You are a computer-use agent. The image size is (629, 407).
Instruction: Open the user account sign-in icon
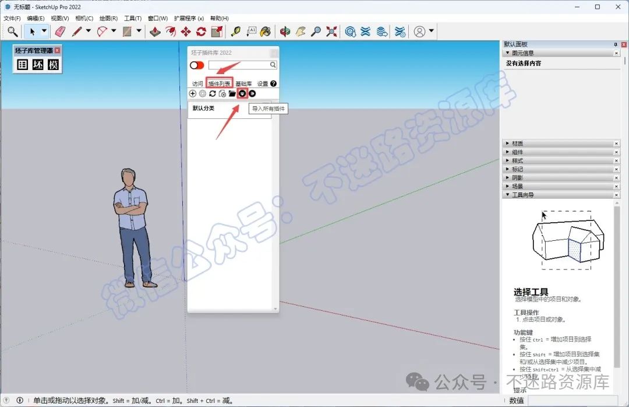[419, 31]
